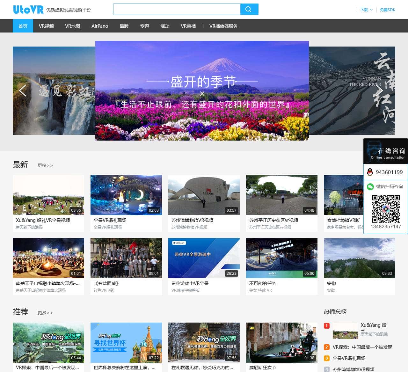Click the magnifier search button
Viewport: 408px width, 372px height.
point(249,9)
